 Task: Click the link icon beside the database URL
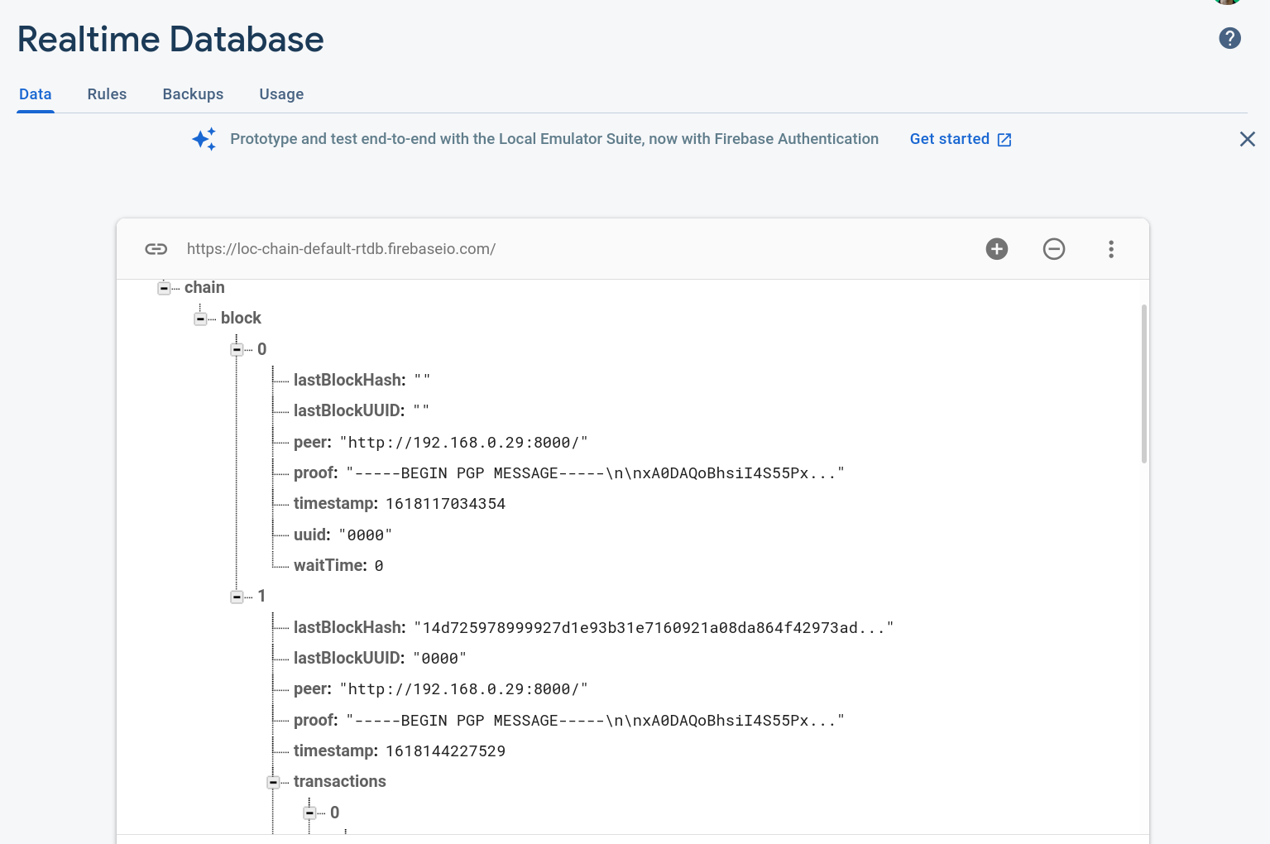[x=156, y=249]
